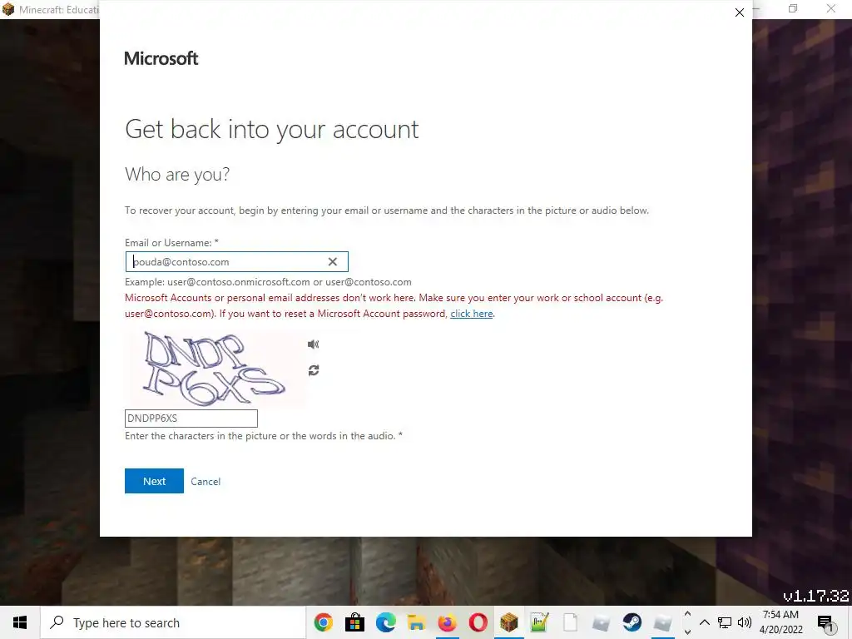Image resolution: width=852 pixels, height=639 pixels.
Task: Click the DNDP P6XS captcha image
Action: point(215,369)
